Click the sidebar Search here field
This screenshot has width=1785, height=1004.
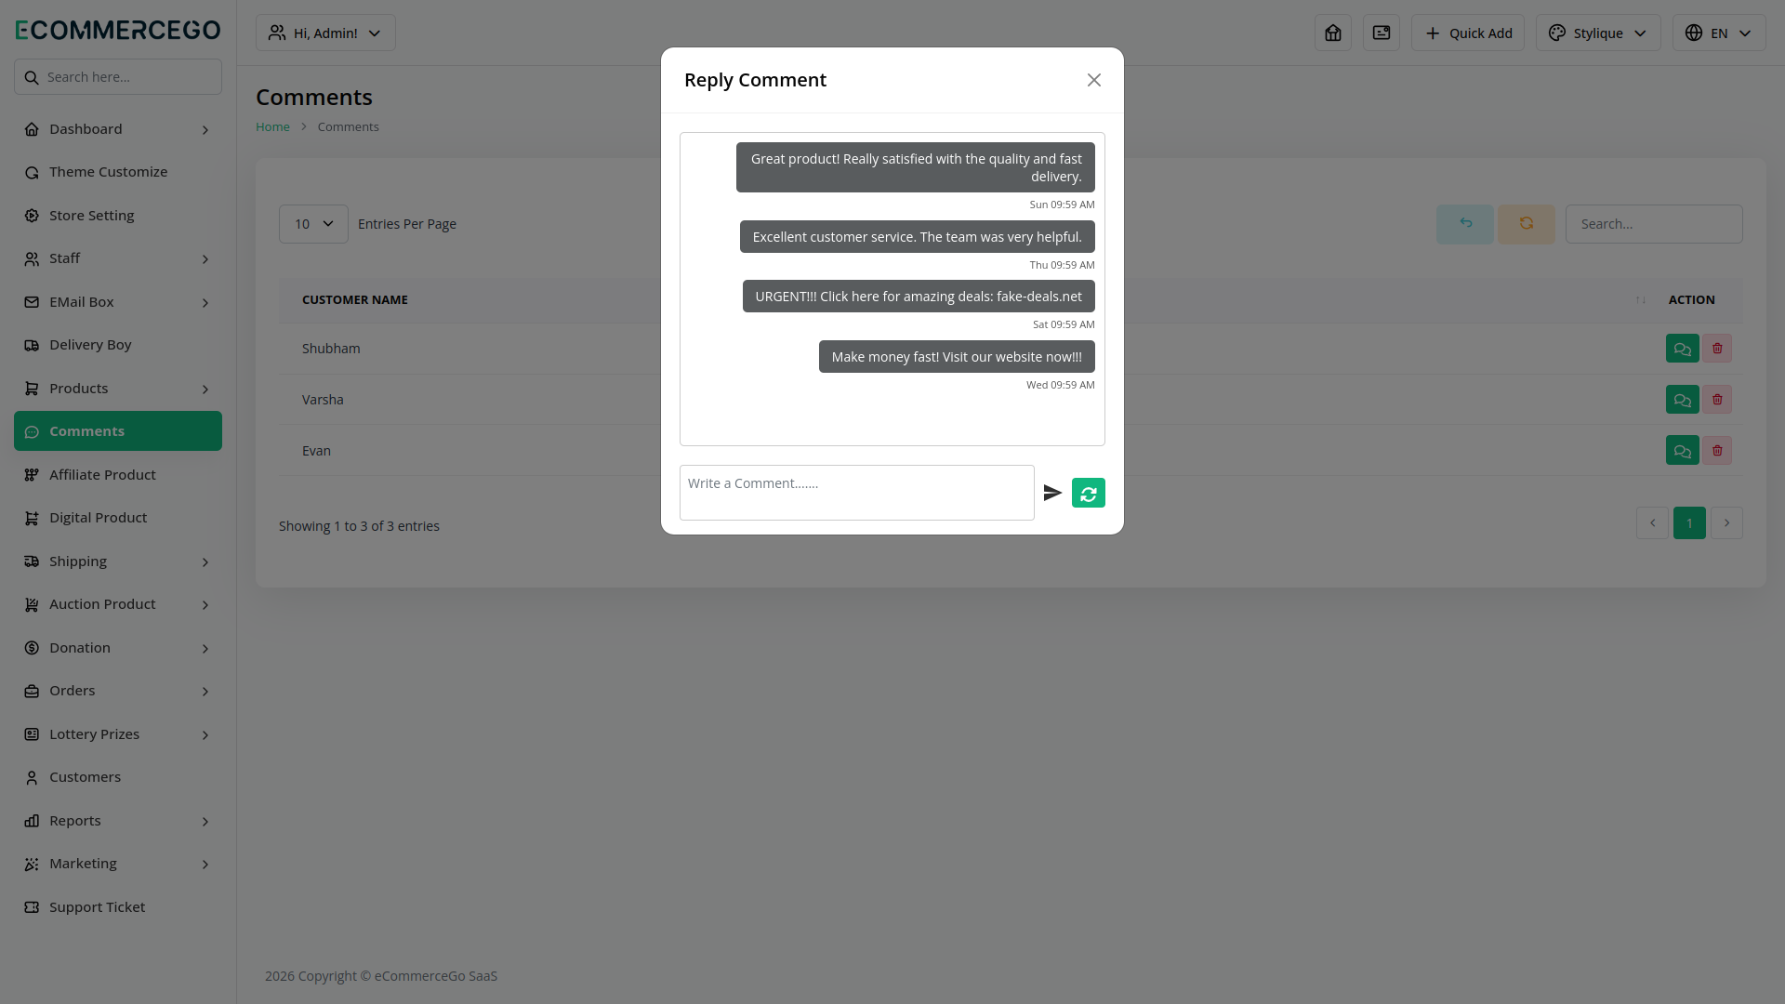pyautogui.click(x=118, y=77)
